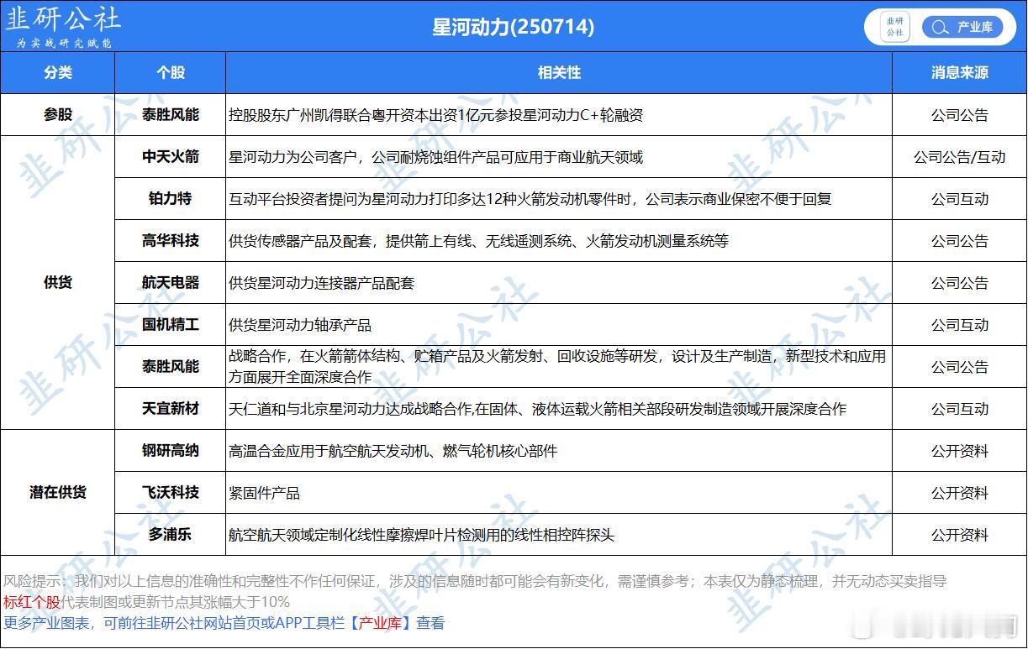
Task: Select the 战略合作 火箭箭体结构 description
Action: [x=557, y=367]
